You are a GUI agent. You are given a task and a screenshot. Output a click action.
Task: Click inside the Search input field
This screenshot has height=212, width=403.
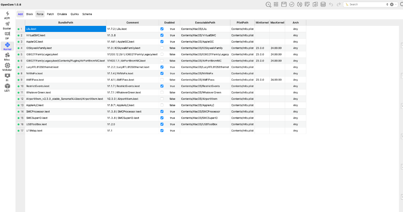click(367, 4)
